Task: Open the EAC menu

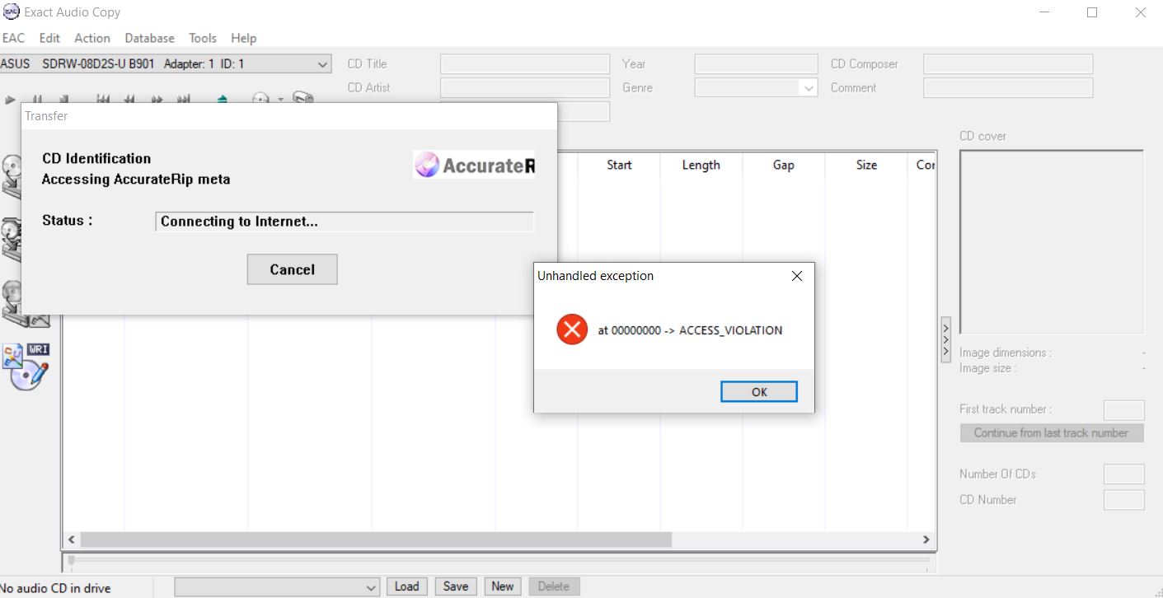Action: pos(14,38)
